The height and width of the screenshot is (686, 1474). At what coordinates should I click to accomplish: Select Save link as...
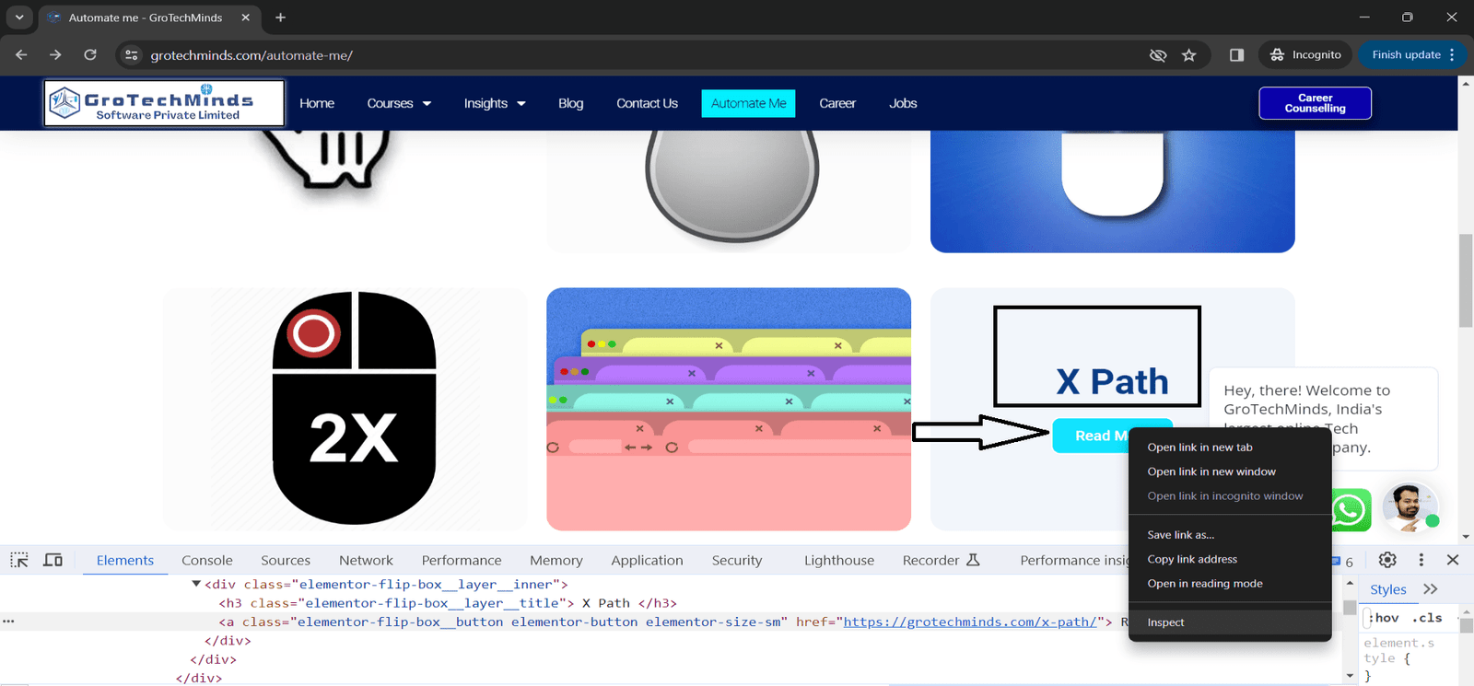pyautogui.click(x=1230, y=535)
